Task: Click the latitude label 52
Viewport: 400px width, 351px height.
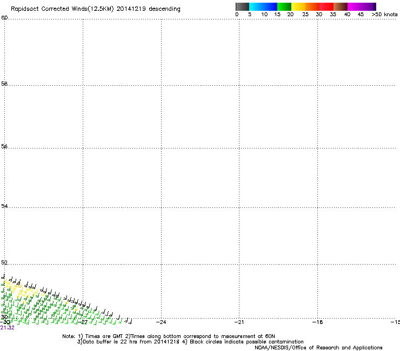Action: [4, 262]
